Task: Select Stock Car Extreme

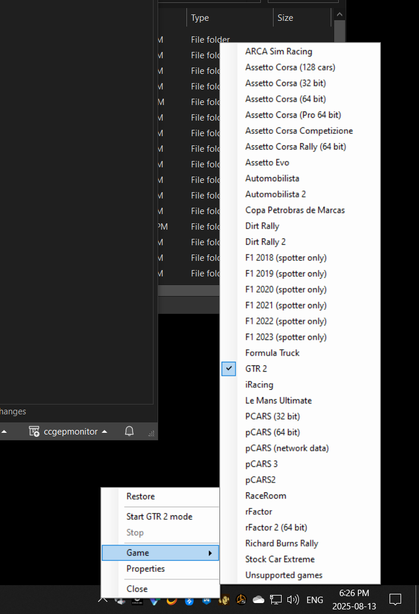Action: click(x=300, y=559)
